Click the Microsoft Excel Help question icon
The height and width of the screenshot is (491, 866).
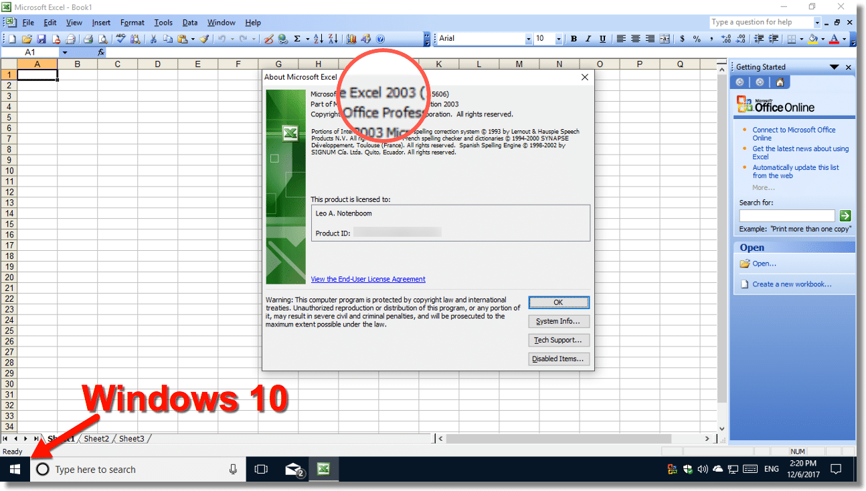380,39
